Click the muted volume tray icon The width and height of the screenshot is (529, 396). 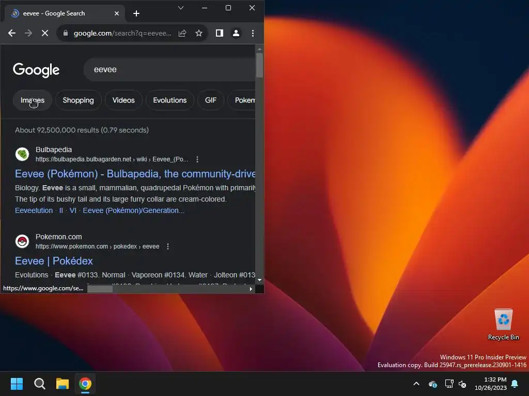tap(462, 384)
